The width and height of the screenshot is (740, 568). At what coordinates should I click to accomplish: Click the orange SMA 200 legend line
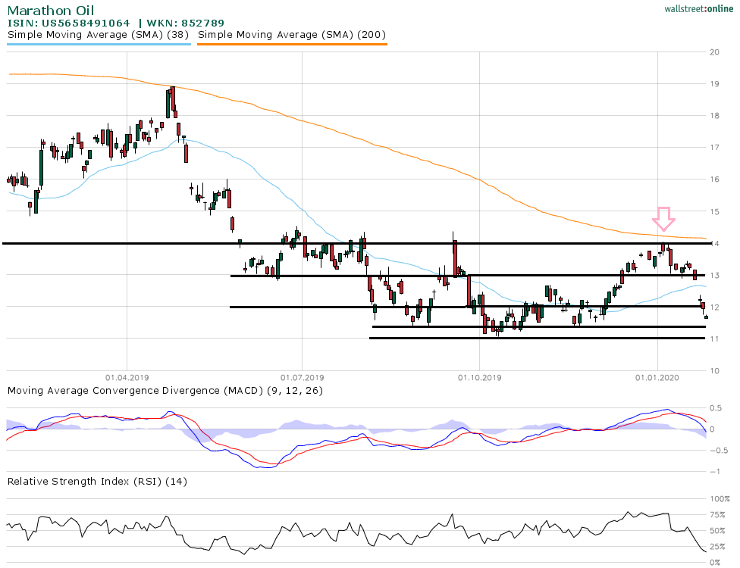tap(292, 45)
